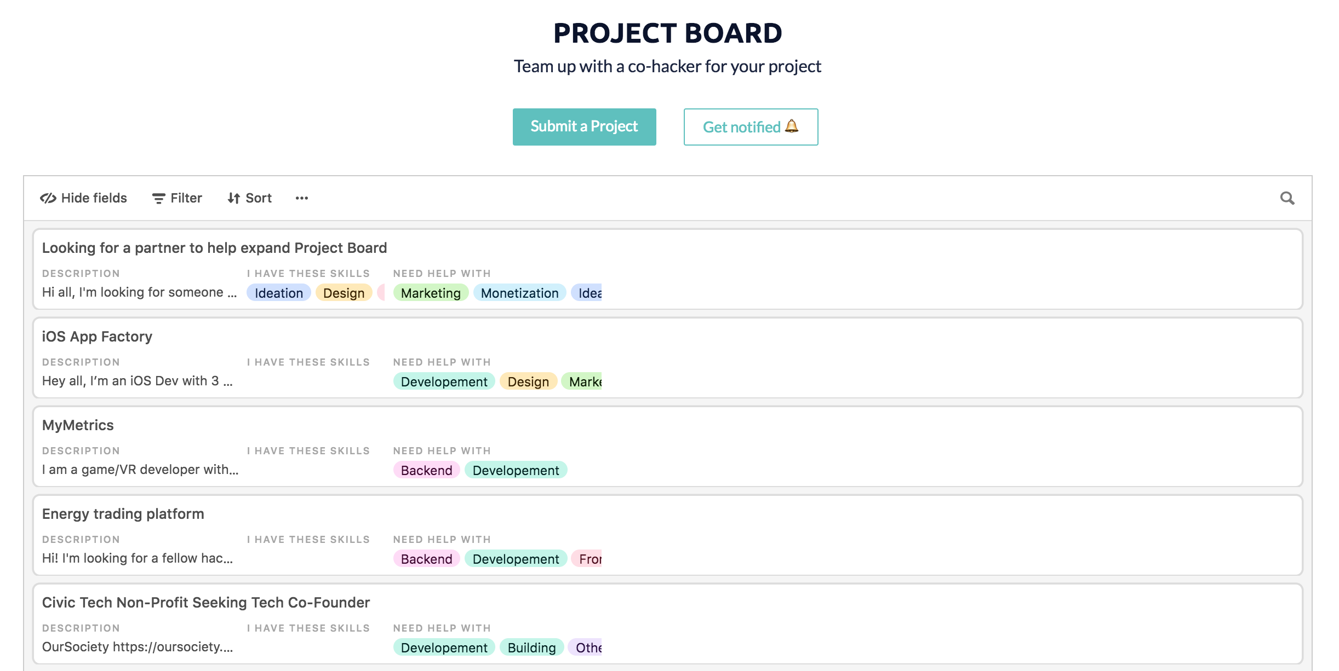Expand the iOS App Factory card
Image resolution: width=1339 pixels, height=671 pixels.
(98, 336)
